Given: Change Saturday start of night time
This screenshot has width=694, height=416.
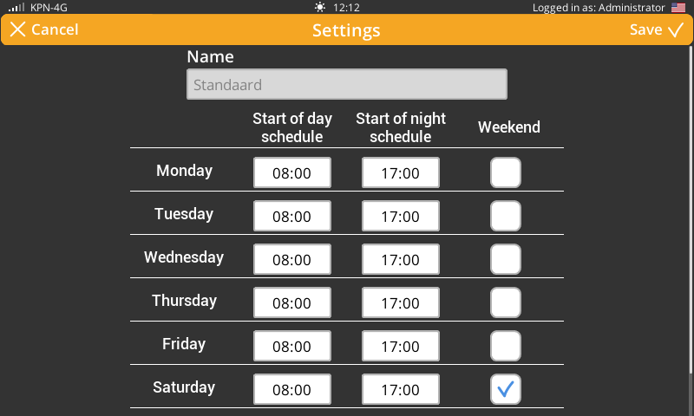Looking at the screenshot, I should coord(400,389).
